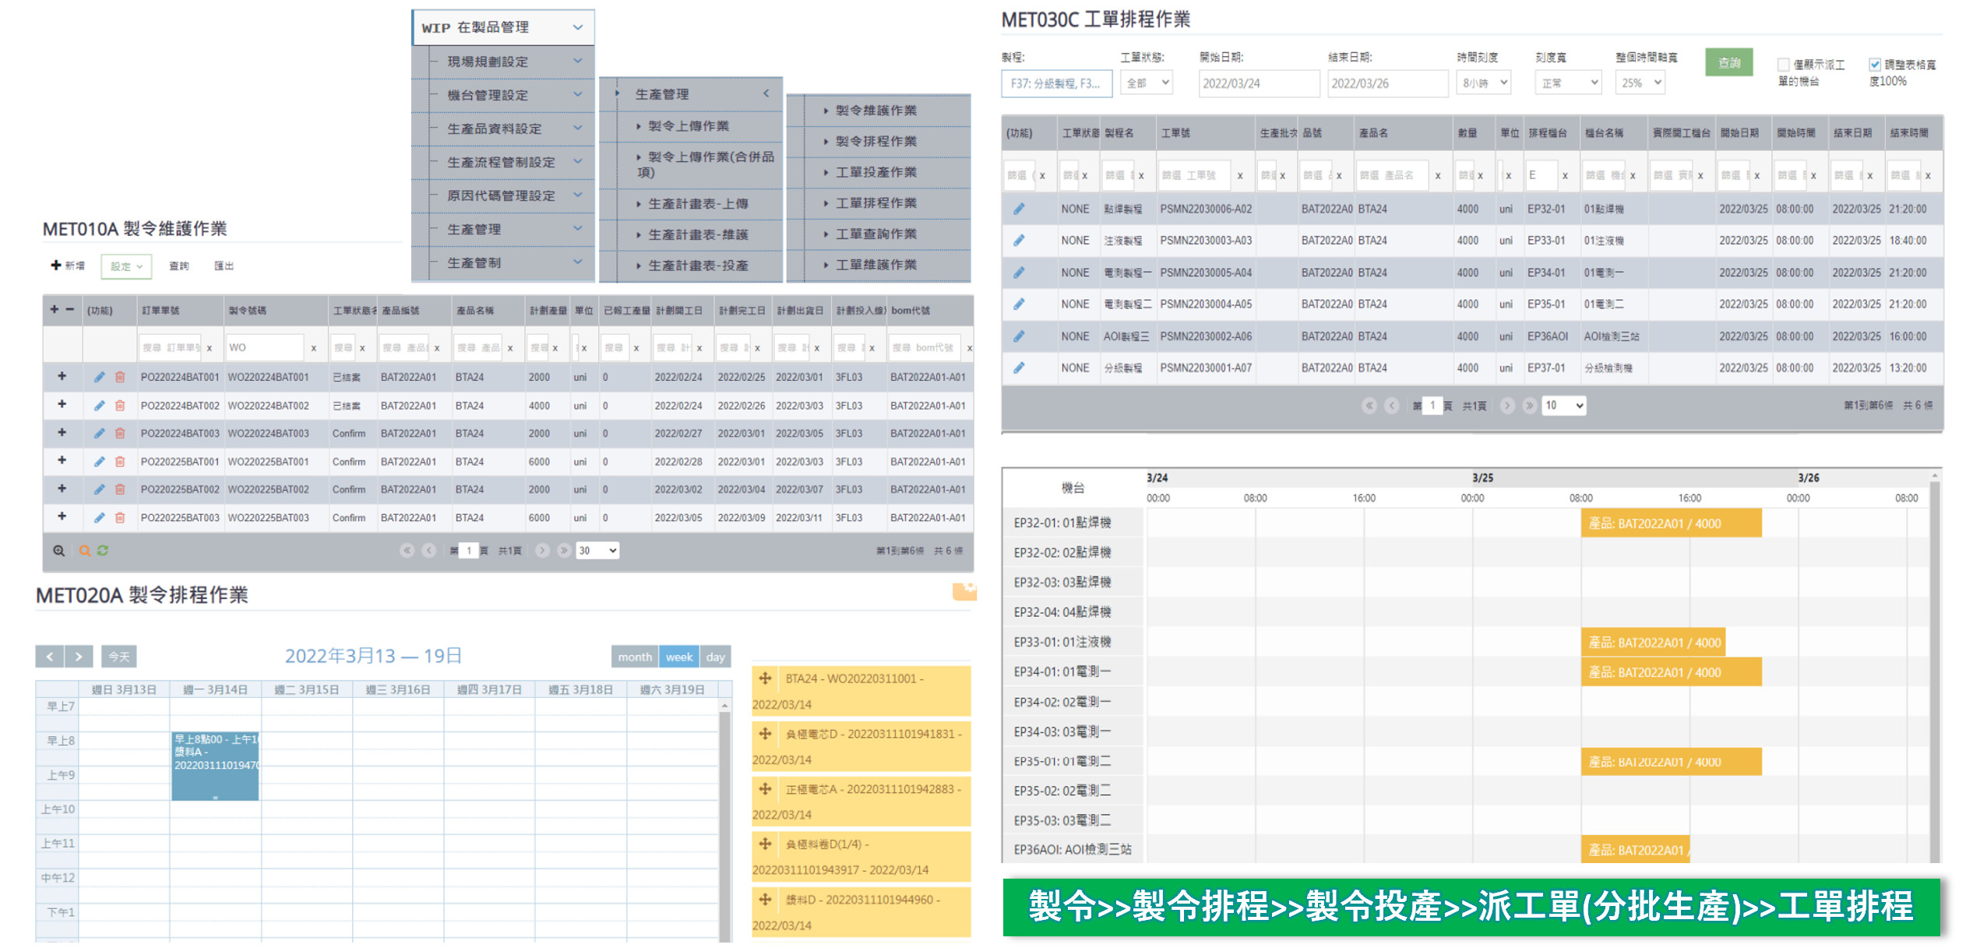The height and width of the screenshot is (948, 1966).
Task: Edit row PO220224BAT003 with pencil icon
Action: (99, 433)
